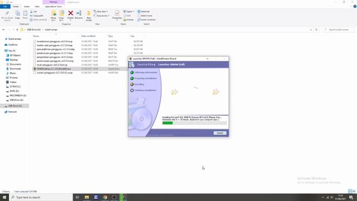Create a New folder via ribbon
The height and width of the screenshot is (201, 357).
89,16
